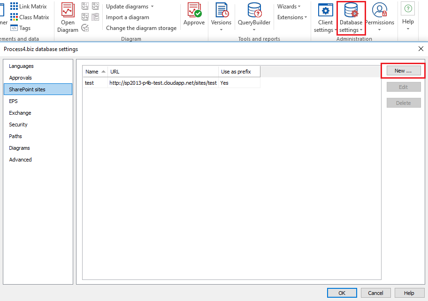Click the greyed diagram icon with right arrow
428x301 pixels.
[96, 6]
